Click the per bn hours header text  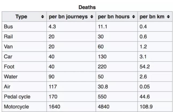(x=114, y=17)
